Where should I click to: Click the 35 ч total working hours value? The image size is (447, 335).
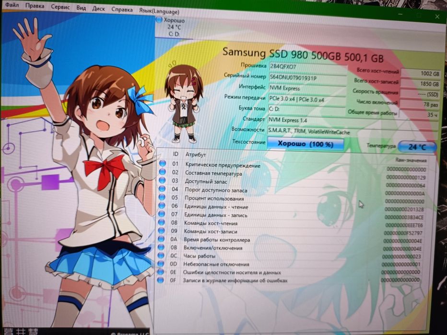418,114
